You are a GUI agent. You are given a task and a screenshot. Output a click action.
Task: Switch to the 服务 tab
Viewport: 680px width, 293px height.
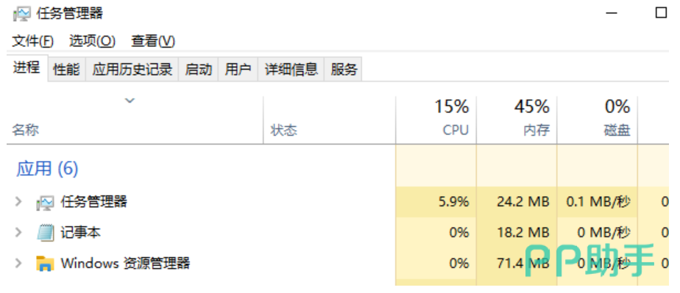pos(344,69)
